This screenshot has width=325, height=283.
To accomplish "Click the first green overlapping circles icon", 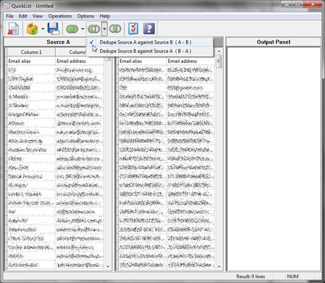I will 72,29.
